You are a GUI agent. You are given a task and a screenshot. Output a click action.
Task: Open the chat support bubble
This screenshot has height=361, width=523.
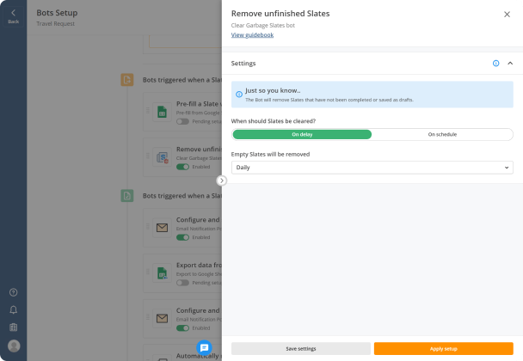[204, 348]
